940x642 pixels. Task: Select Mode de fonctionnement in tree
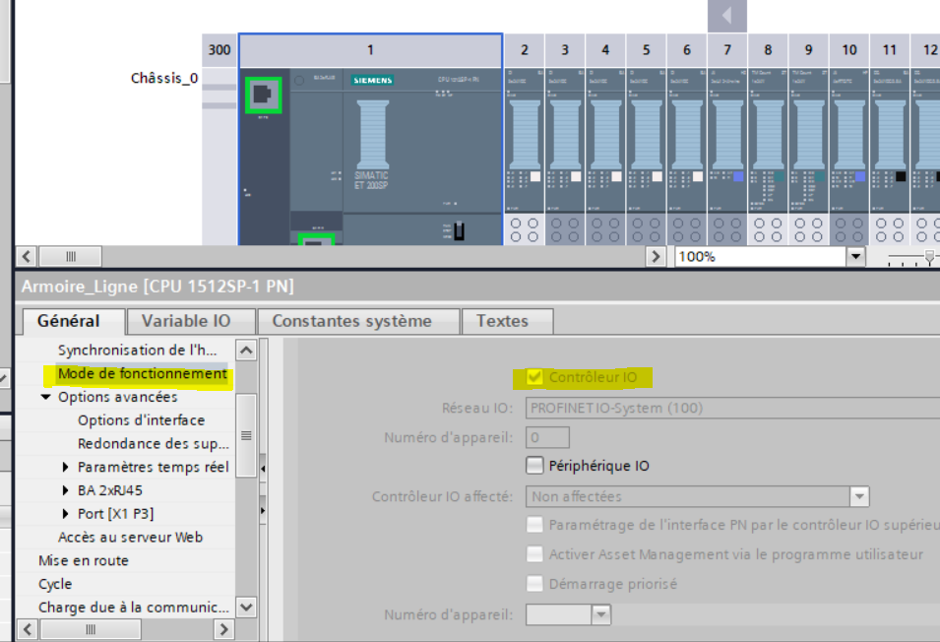pyautogui.click(x=142, y=374)
